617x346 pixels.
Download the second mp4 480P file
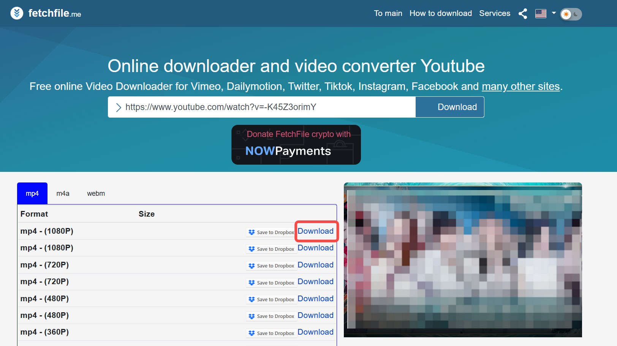(316, 315)
